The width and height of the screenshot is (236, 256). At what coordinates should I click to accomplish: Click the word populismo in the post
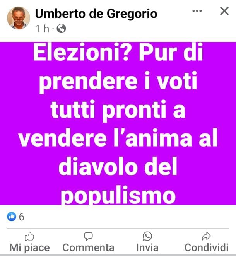118,196
